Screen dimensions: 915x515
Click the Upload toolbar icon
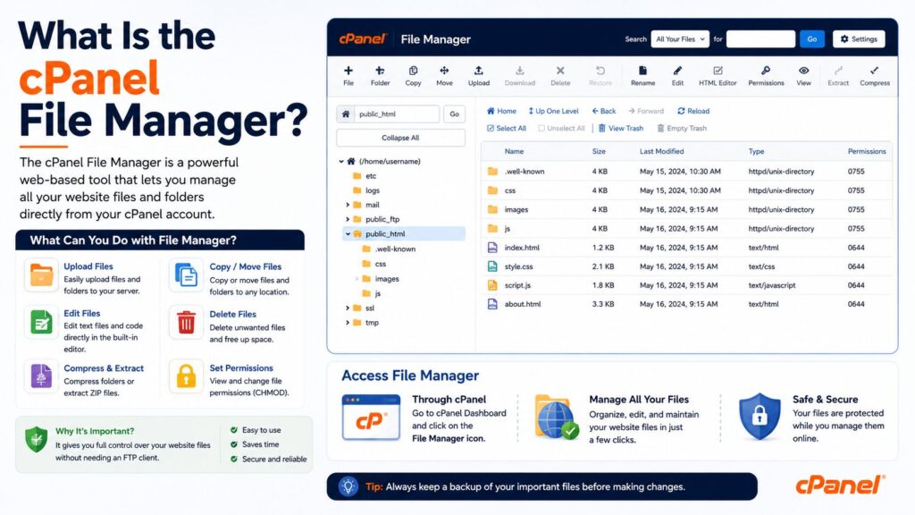[479, 71]
